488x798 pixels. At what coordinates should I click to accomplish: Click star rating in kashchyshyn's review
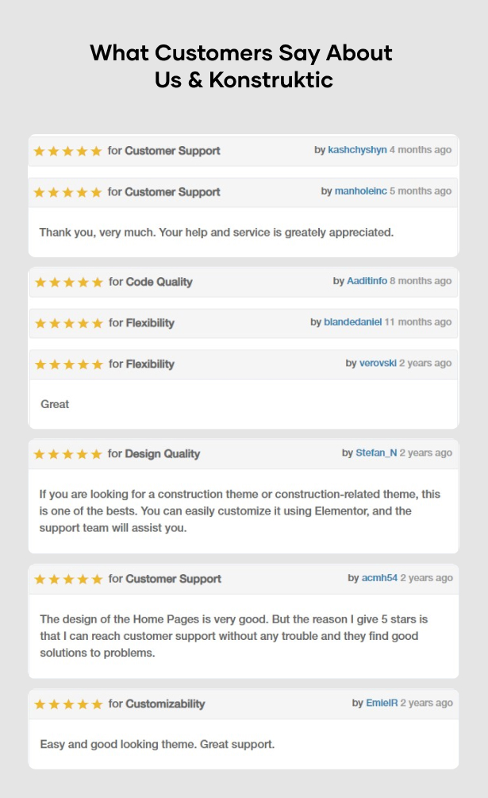coord(67,151)
